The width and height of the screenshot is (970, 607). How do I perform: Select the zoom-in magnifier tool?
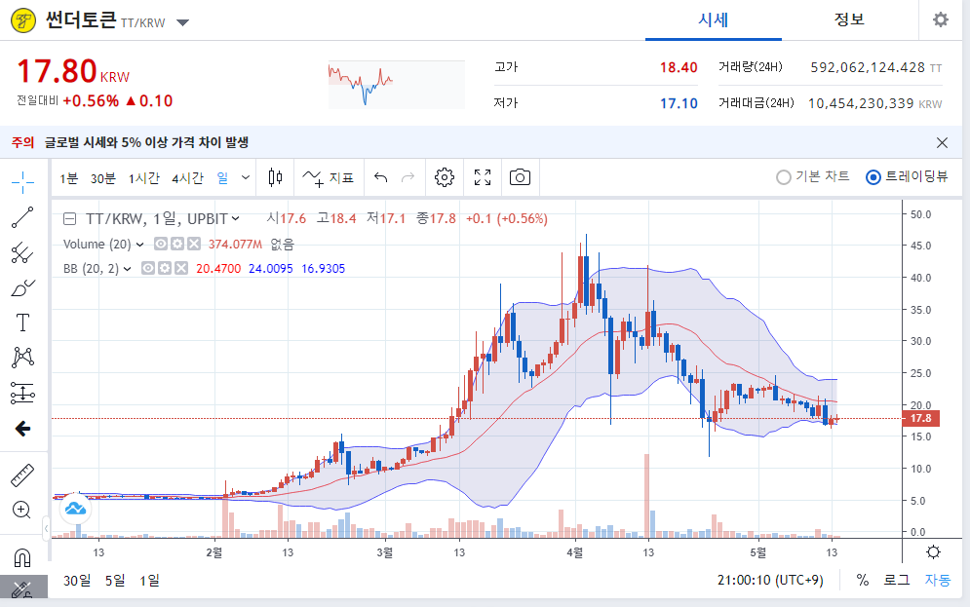(x=21, y=510)
